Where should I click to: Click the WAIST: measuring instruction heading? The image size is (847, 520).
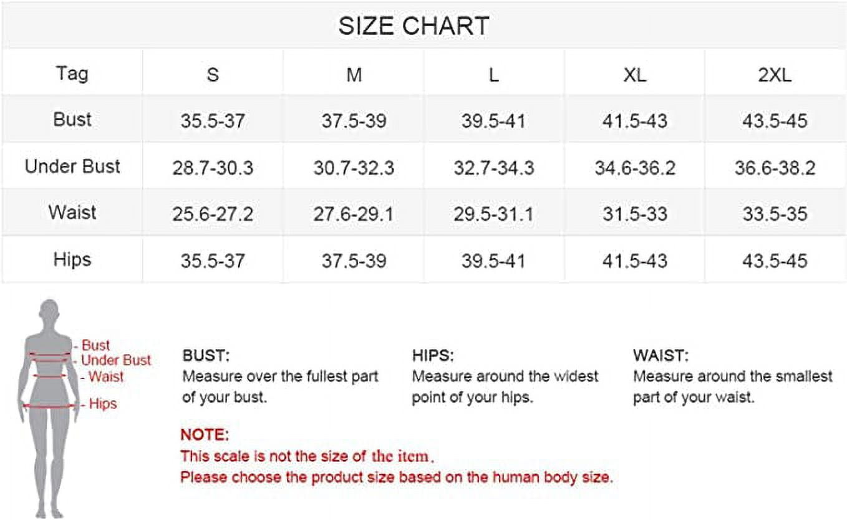(x=661, y=356)
